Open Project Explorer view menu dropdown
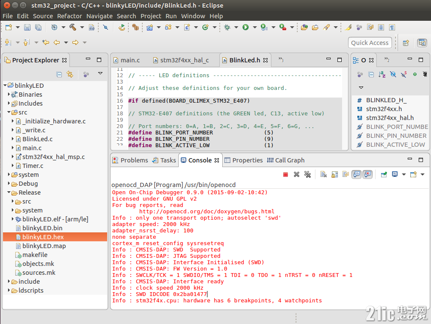This screenshot has width=431, height=324. tap(100, 73)
